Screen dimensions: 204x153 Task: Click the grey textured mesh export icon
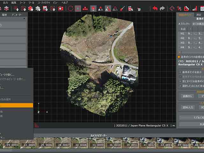tap(38, 9)
